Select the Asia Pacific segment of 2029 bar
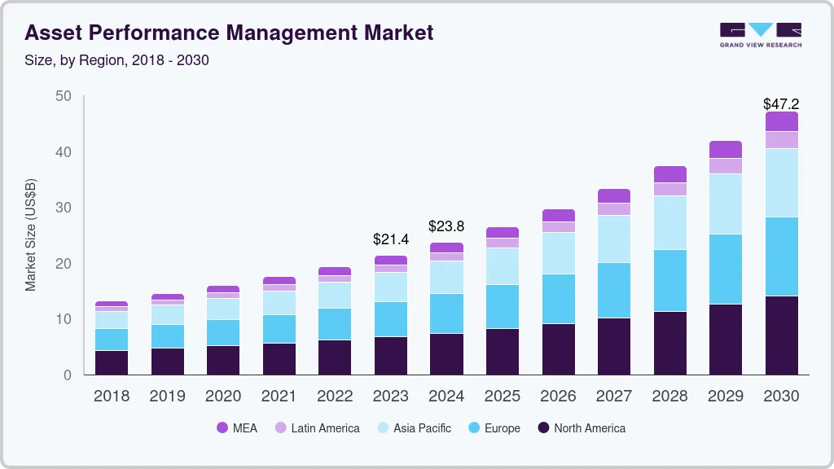The height and width of the screenshot is (469, 834). [725, 204]
